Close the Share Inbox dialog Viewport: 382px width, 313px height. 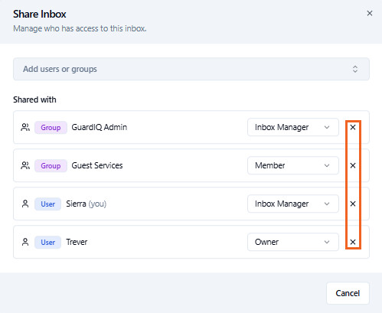coord(370,14)
